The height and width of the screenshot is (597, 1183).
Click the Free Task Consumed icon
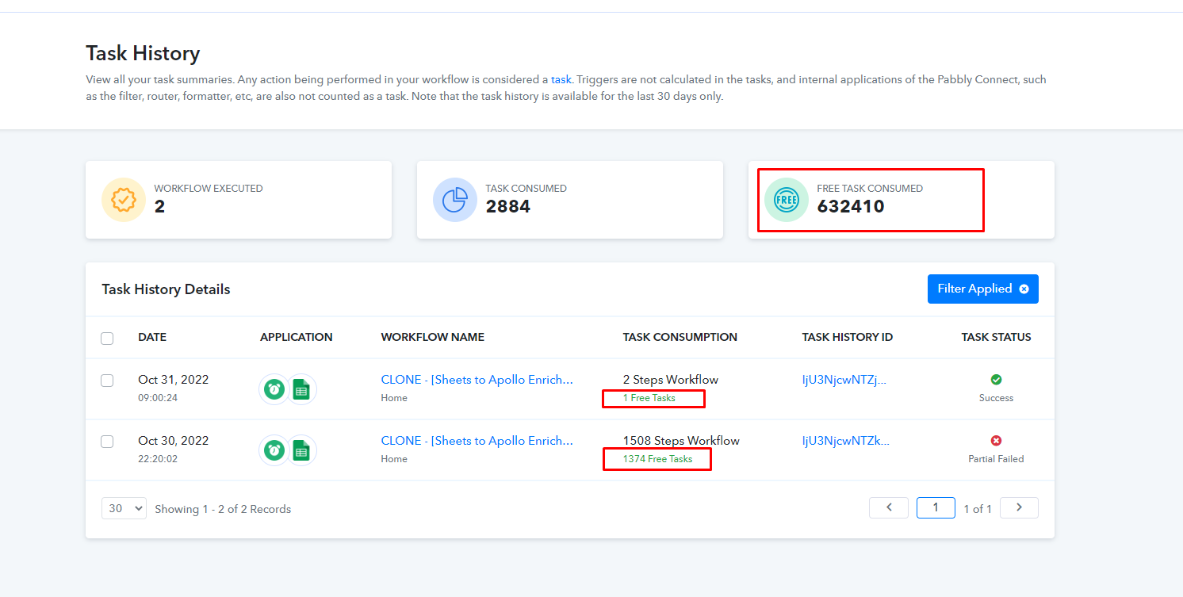pyautogui.click(x=787, y=200)
